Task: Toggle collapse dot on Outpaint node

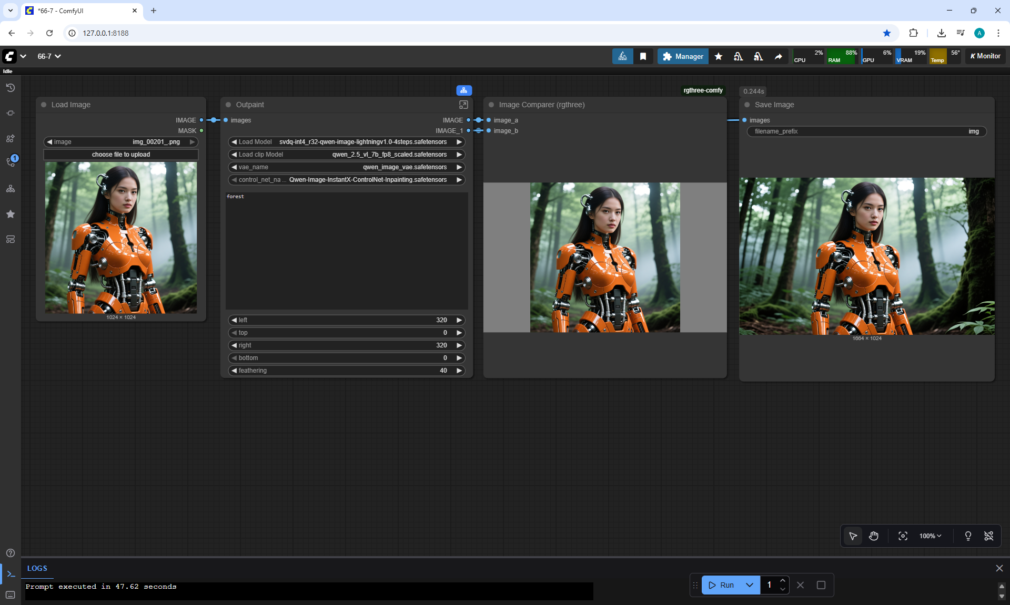Action: point(228,105)
